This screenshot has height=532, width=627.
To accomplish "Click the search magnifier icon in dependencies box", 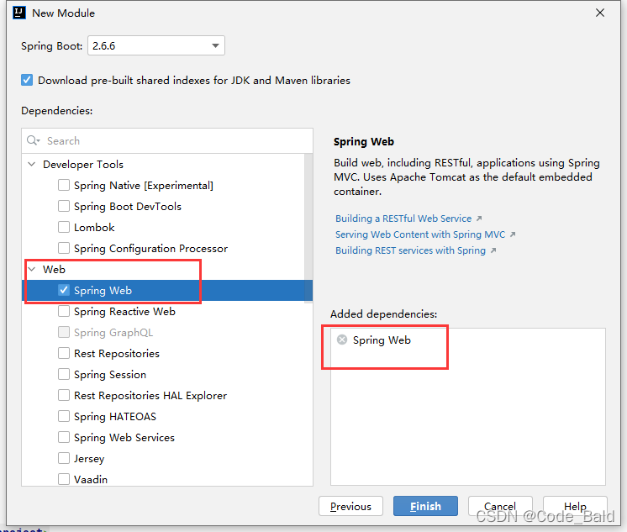I will pyautogui.click(x=33, y=140).
